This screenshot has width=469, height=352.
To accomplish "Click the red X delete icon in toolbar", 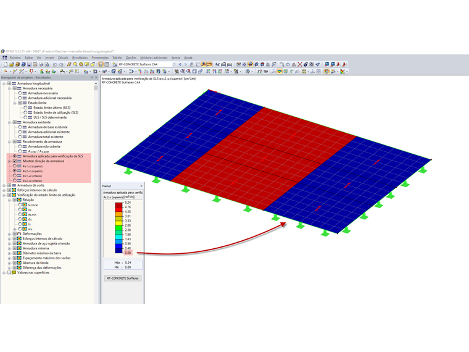I will (x=300, y=64).
